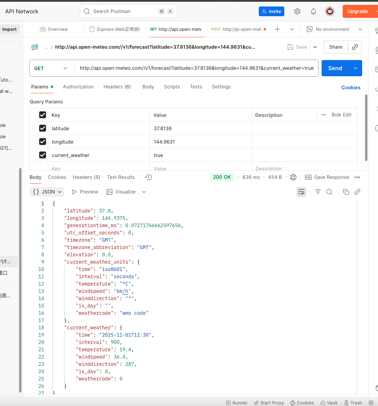
Task: Open the Scripts tab
Action: click(x=172, y=87)
